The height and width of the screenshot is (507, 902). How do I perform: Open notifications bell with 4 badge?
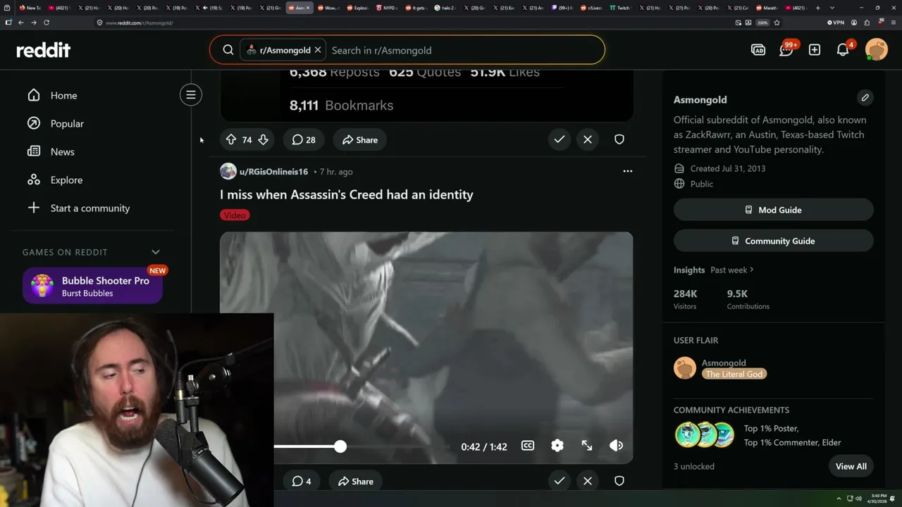tap(844, 49)
